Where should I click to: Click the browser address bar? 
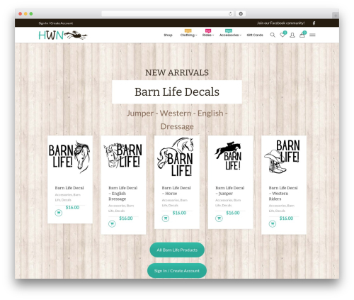(x=167, y=13)
